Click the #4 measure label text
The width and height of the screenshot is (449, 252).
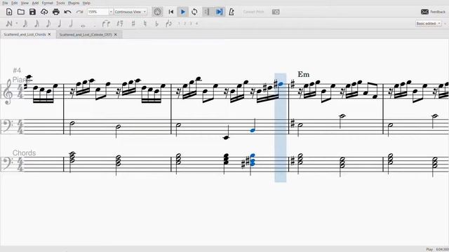point(17,70)
